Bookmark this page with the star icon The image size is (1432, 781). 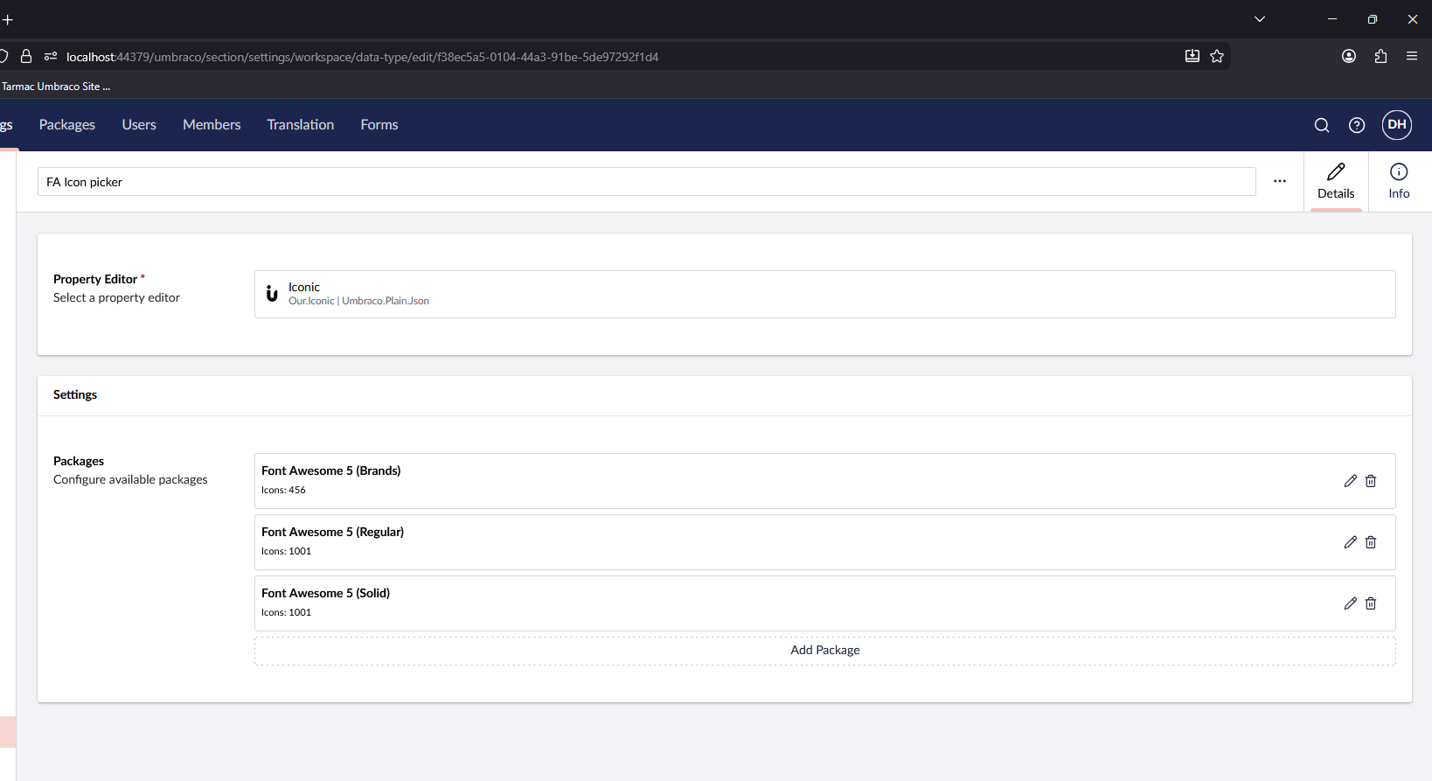[x=1216, y=57]
